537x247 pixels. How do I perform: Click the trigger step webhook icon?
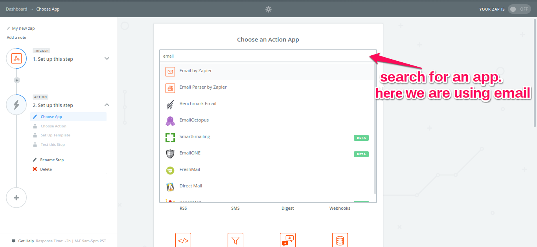click(17, 59)
